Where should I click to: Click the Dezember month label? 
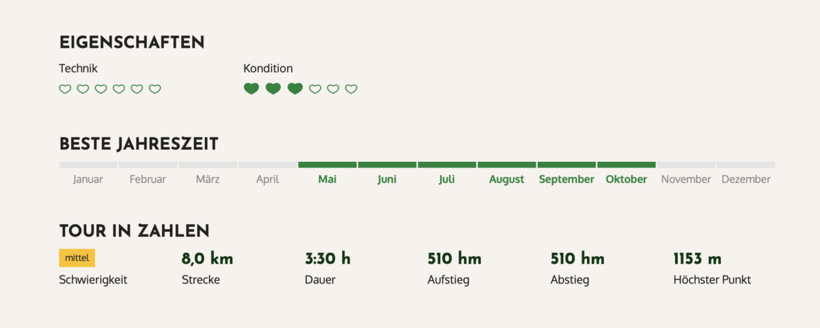pos(746,179)
